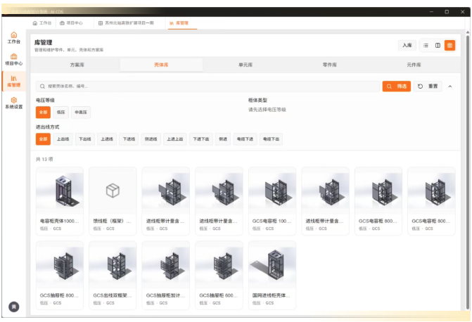Filter by 侧进 wiring method

pos(223,139)
